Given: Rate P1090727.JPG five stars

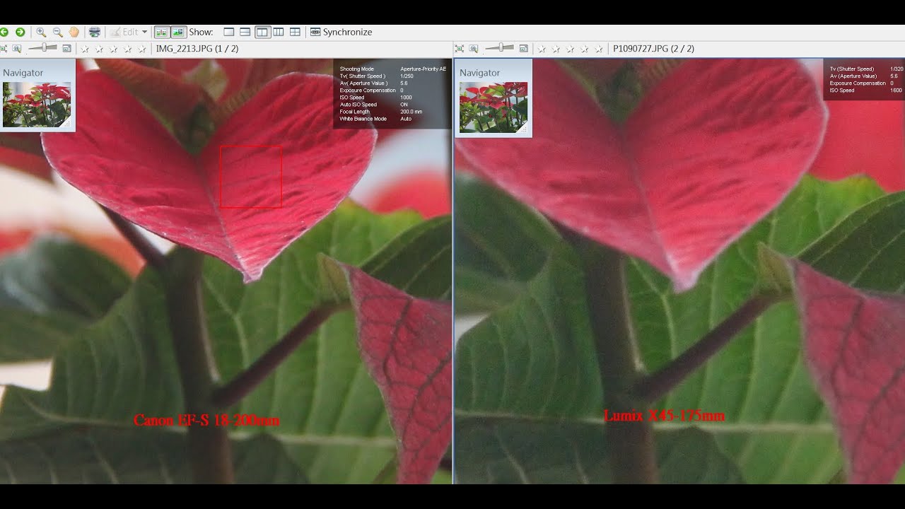Looking at the screenshot, I should 599,49.
